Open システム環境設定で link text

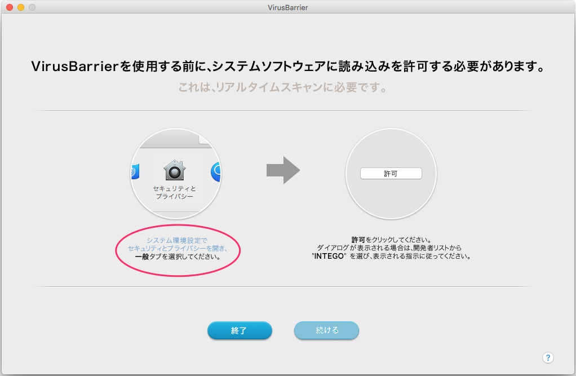point(177,240)
